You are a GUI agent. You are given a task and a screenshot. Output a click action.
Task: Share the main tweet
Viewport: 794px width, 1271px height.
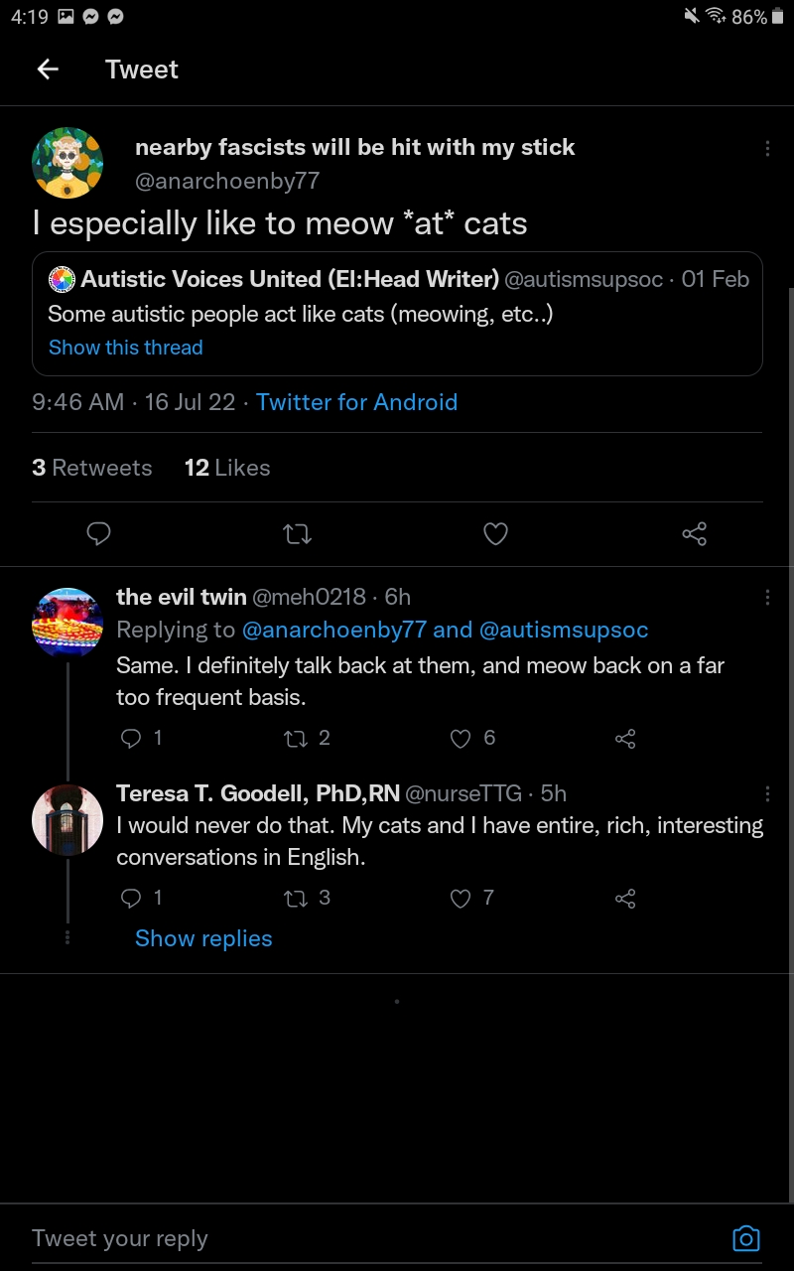[x=694, y=534]
